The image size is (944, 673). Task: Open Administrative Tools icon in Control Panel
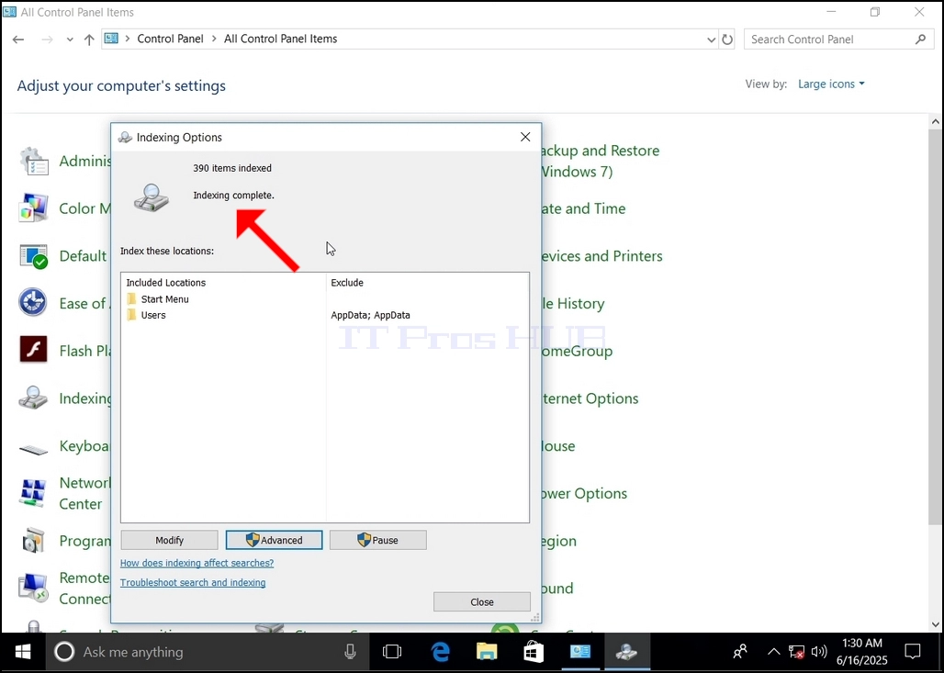34,162
